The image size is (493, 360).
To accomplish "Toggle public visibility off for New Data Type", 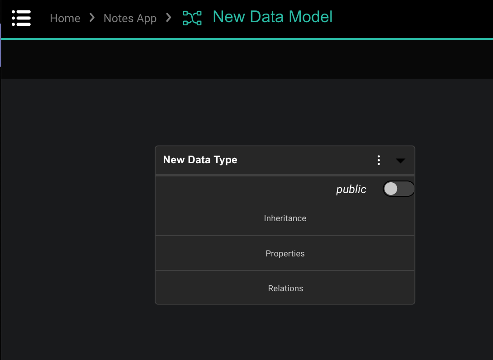I will 398,189.
